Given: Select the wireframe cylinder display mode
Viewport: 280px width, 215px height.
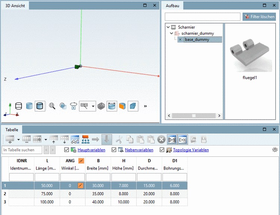Looking at the screenshot, I should click(18, 106).
